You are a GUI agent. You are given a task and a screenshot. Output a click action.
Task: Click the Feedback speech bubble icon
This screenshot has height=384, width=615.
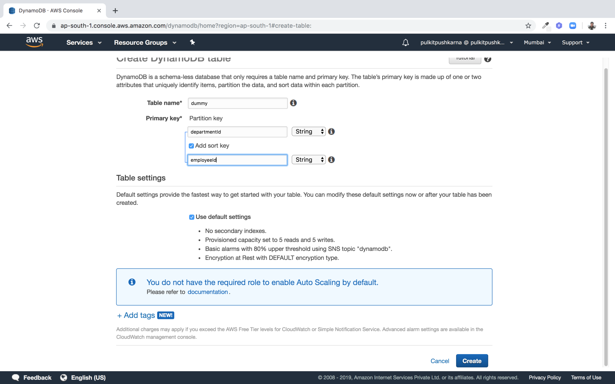(x=16, y=377)
